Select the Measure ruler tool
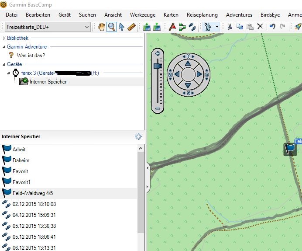This screenshot has width=302, height=251. click(x=131, y=27)
